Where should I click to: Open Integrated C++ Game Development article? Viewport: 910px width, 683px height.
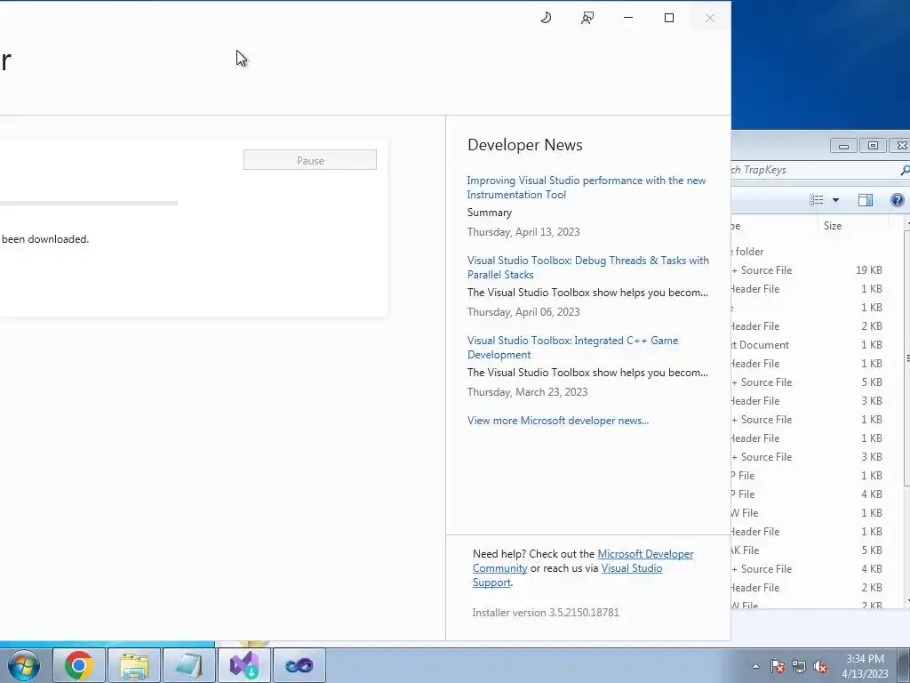tap(573, 348)
